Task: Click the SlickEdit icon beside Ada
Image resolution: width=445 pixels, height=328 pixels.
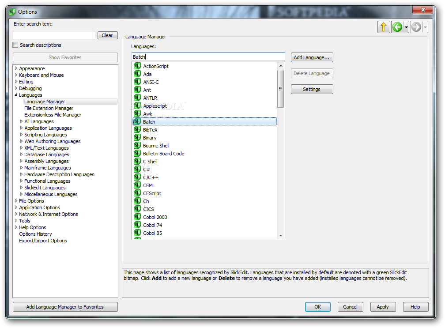Action: (137, 74)
